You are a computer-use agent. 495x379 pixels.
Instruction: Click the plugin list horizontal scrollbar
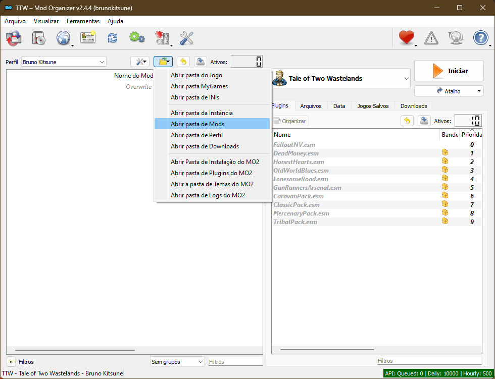click(x=327, y=349)
